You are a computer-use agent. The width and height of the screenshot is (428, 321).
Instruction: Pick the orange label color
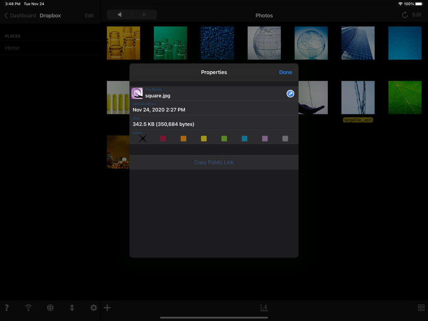184,139
